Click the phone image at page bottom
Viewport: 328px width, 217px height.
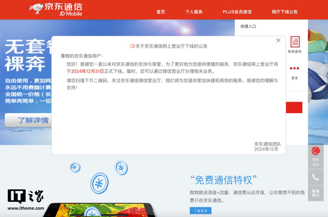[100, 209]
